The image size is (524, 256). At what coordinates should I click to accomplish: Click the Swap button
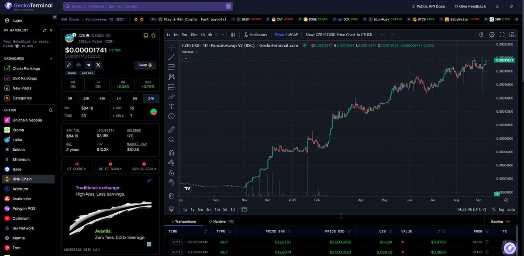145,65
